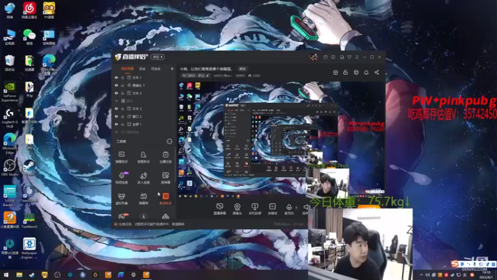Open the 主播任务 streamer tasks tool
The height and width of the screenshot is (280, 497).
(165, 157)
